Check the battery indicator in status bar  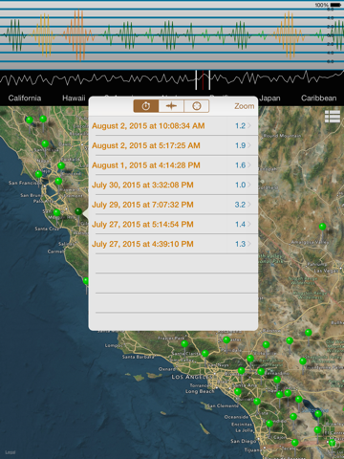tap(335, 5)
